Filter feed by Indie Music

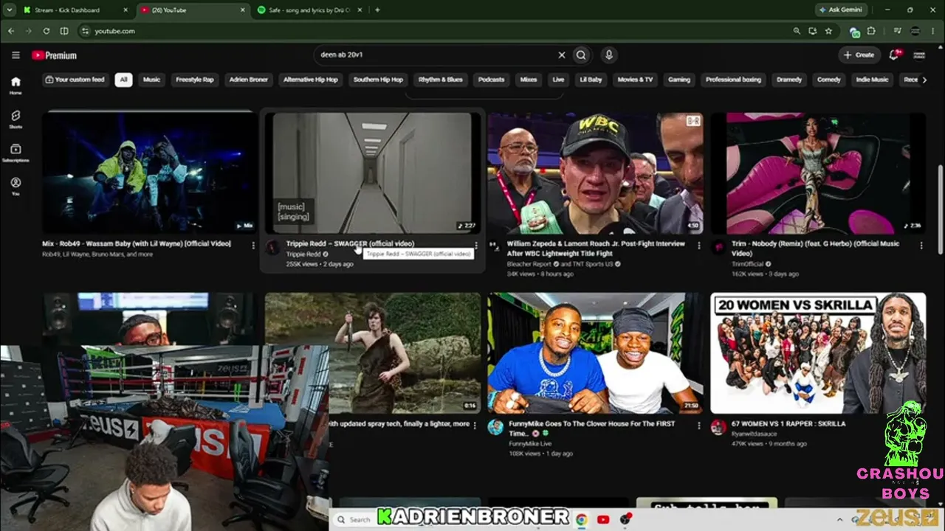(872, 80)
